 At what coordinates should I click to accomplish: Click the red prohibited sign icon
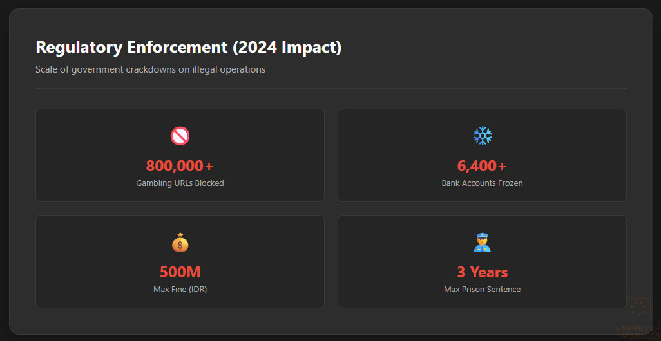click(x=180, y=136)
